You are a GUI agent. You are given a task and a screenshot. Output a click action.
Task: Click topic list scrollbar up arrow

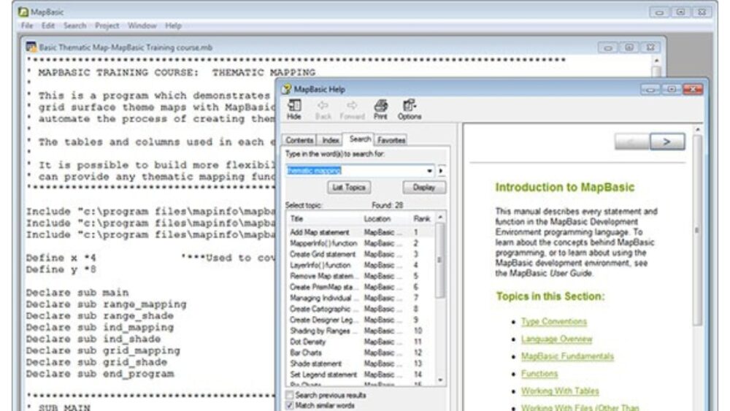[x=440, y=218]
